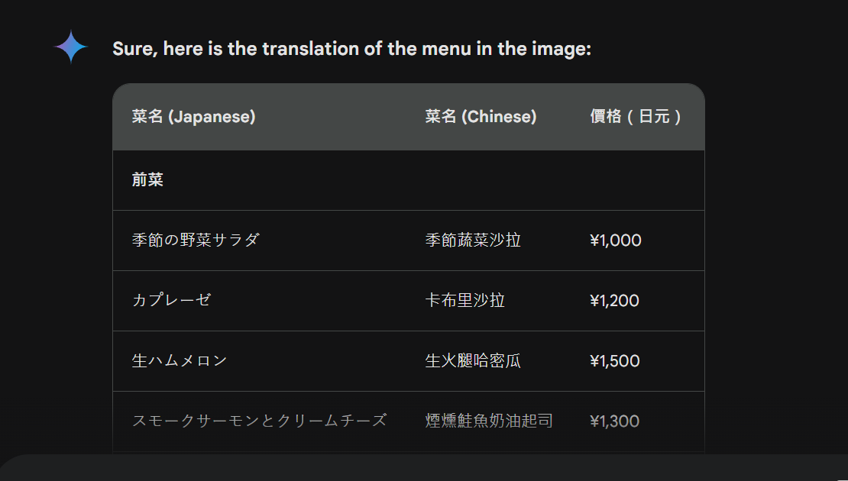Select the ¥1,500 price cell
Viewport: 848px width, 481px height.
tap(615, 361)
